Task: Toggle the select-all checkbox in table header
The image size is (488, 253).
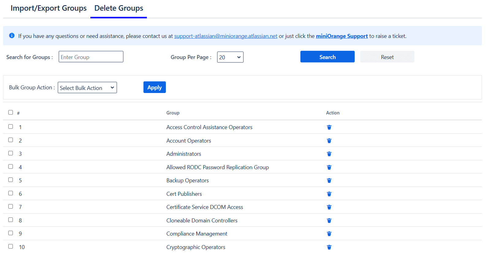Action: point(11,112)
